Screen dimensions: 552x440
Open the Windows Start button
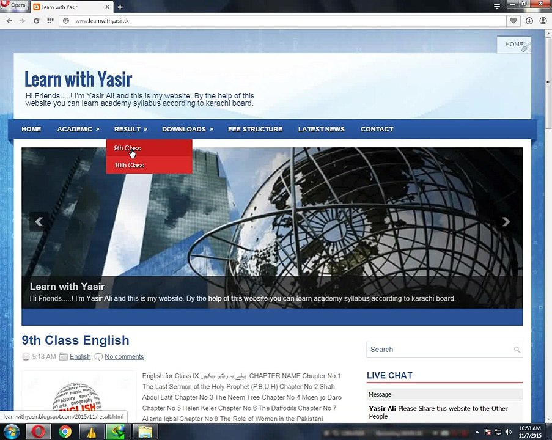(x=11, y=431)
